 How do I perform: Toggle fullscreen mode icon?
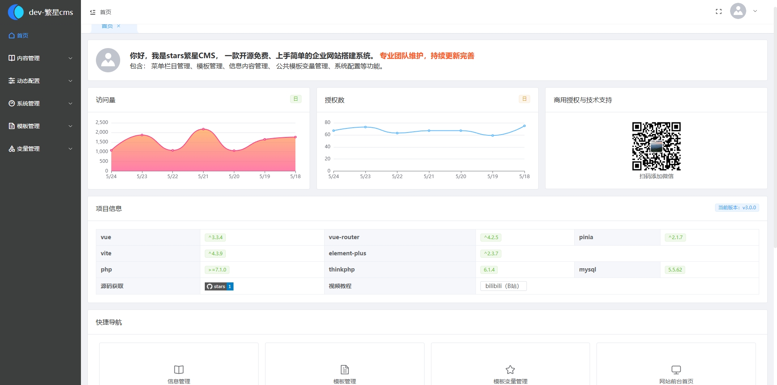pyautogui.click(x=718, y=12)
